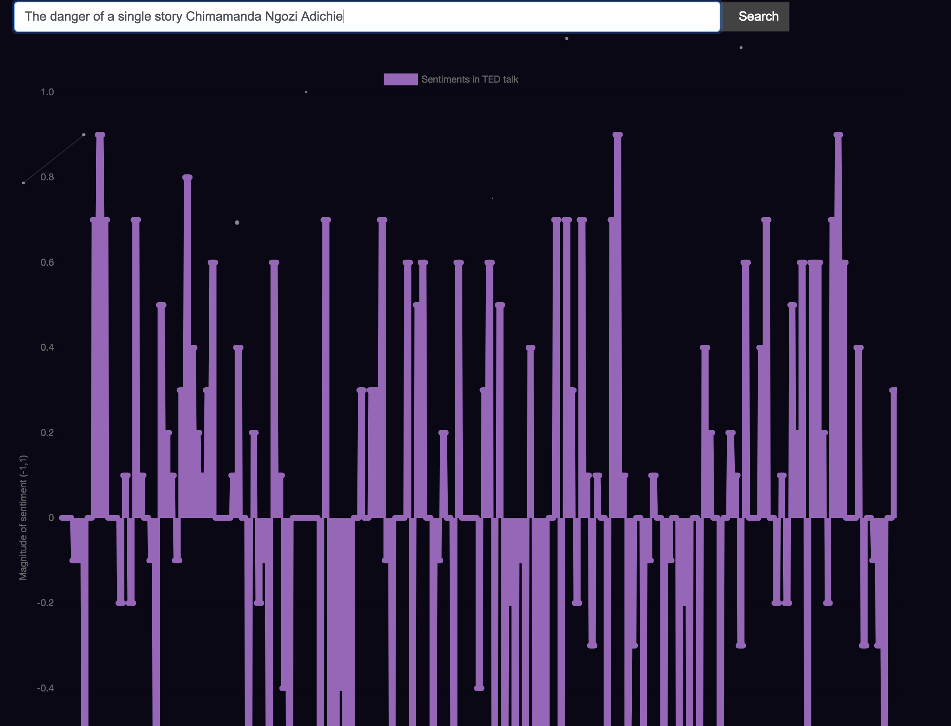951x726 pixels.
Task: Click the 0.2 y-axis tick label
Action: pyautogui.click(x=47, y=433)
